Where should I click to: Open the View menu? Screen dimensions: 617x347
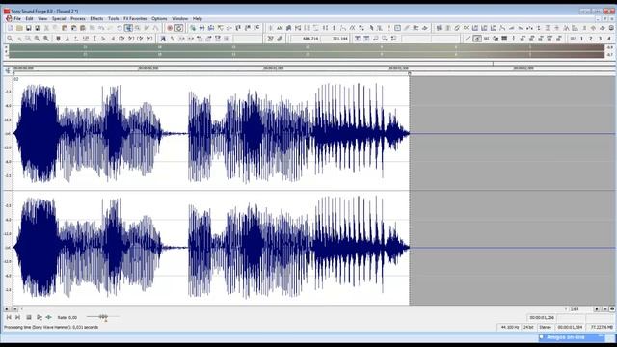pyautogui.click(x=42, y=19)
